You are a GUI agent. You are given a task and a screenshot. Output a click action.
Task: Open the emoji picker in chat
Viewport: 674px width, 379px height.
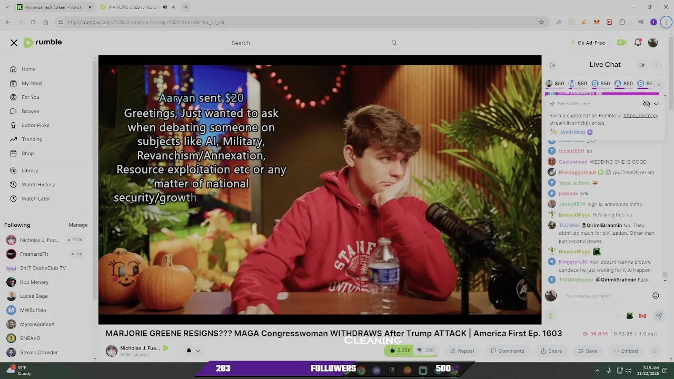tap(656, 296)
